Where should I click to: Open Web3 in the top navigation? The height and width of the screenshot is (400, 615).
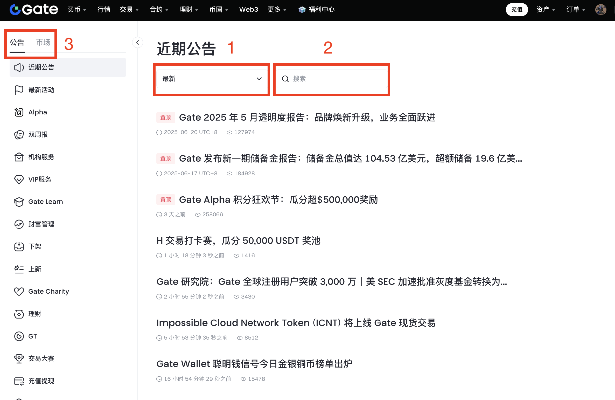coord(248,10)
